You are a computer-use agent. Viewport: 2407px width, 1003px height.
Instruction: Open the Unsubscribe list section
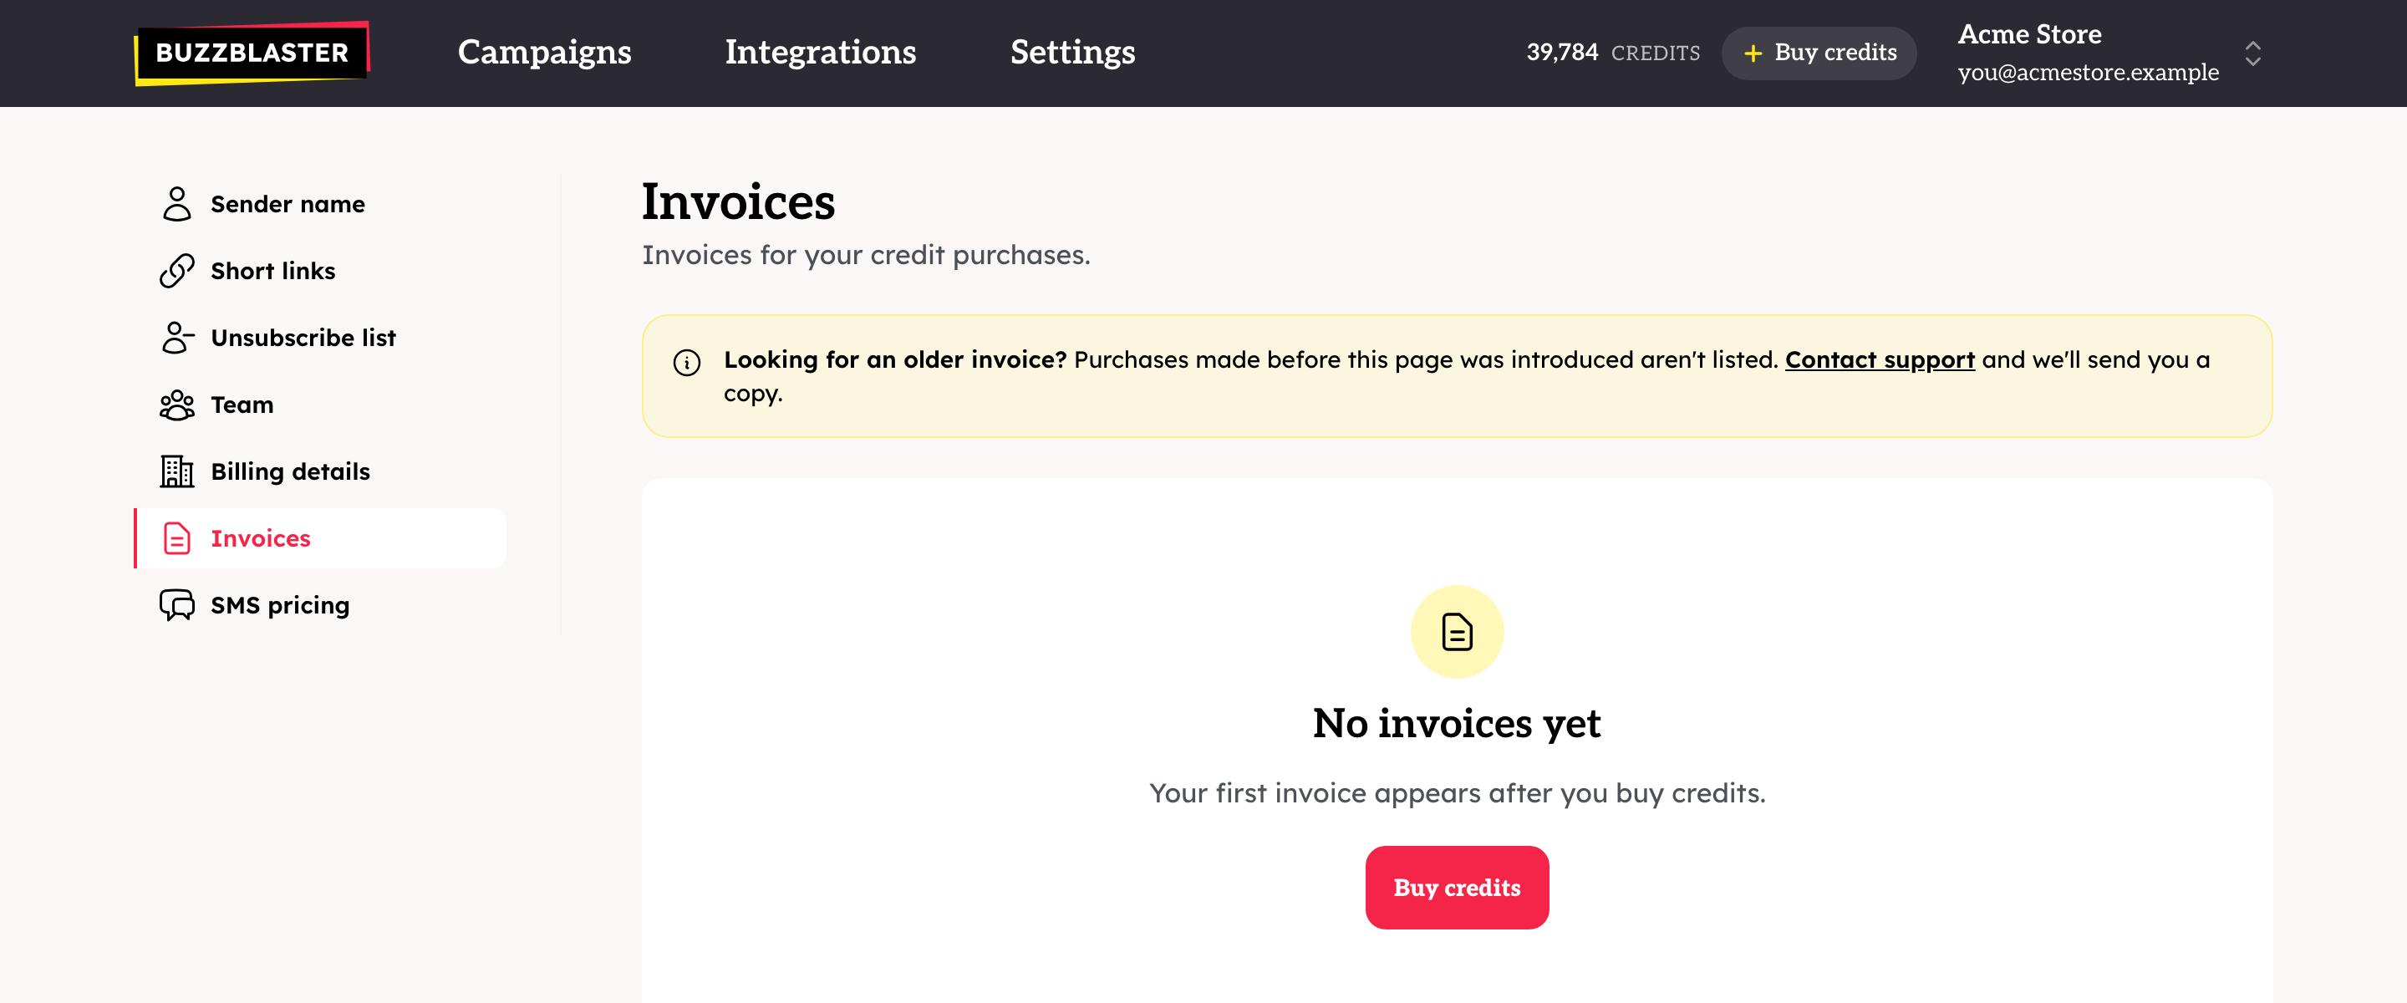click(x=320, y=338)
